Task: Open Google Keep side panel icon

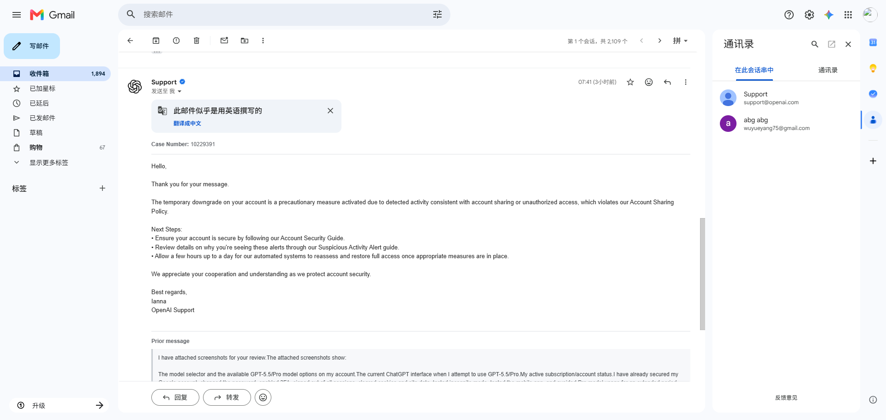Action: 873,68
